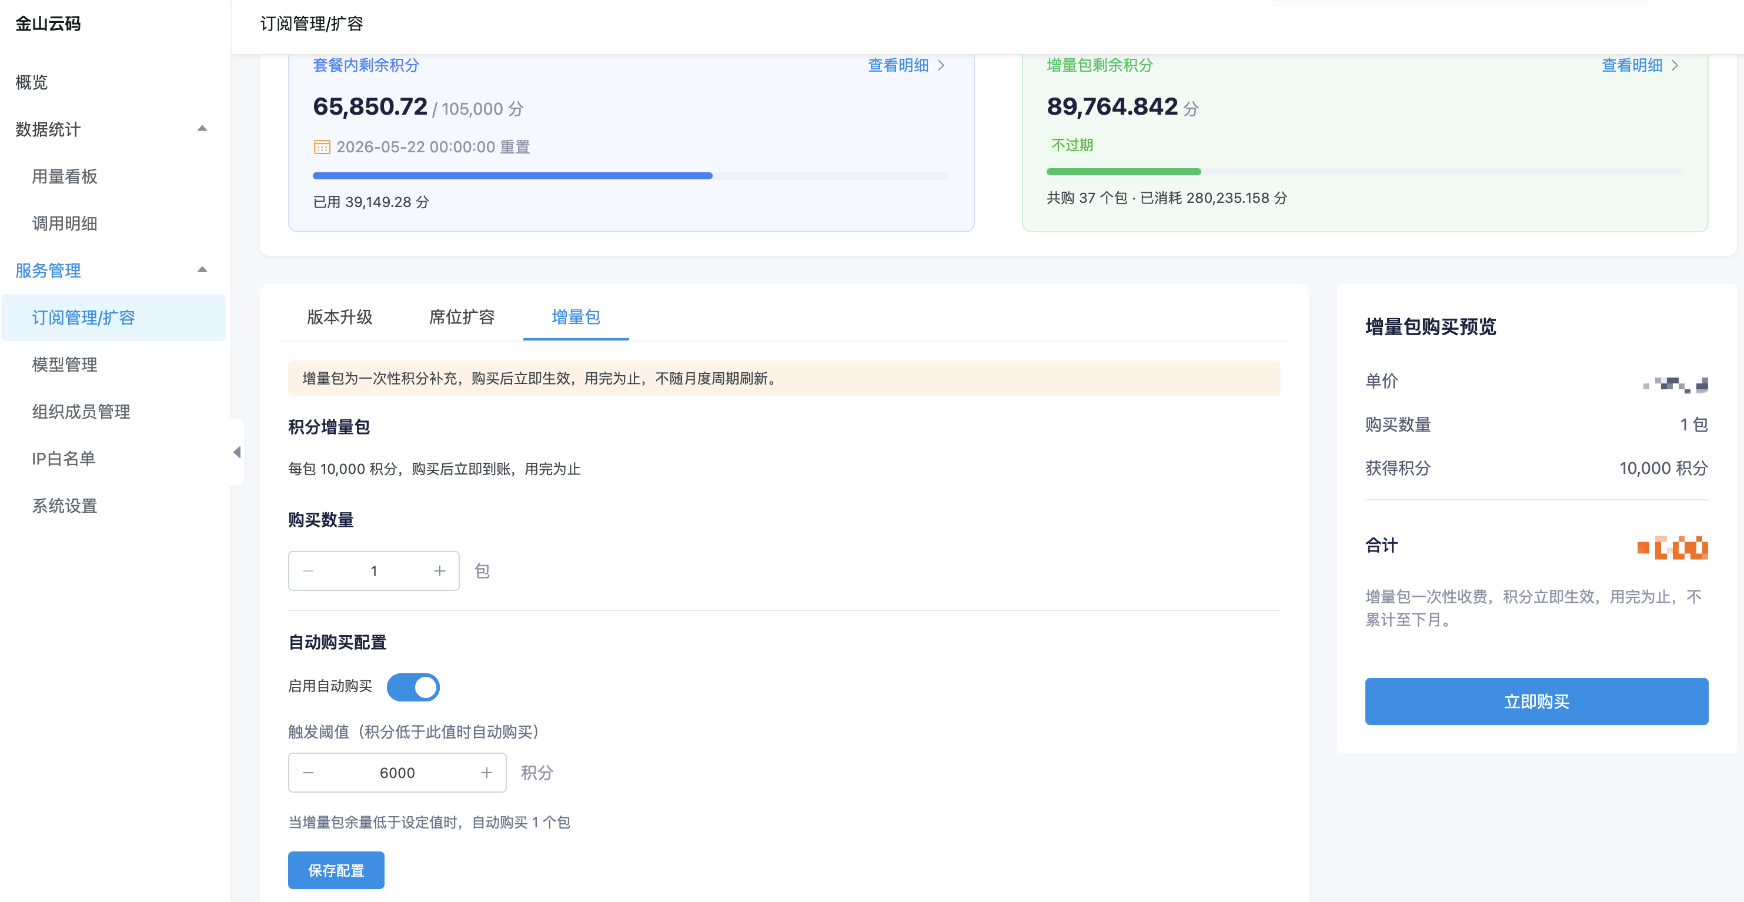Image resolution: width=1744 pixels, height=902 pixels.
Task: Click the 保存配置 button
Action: (x=336, y=870)
